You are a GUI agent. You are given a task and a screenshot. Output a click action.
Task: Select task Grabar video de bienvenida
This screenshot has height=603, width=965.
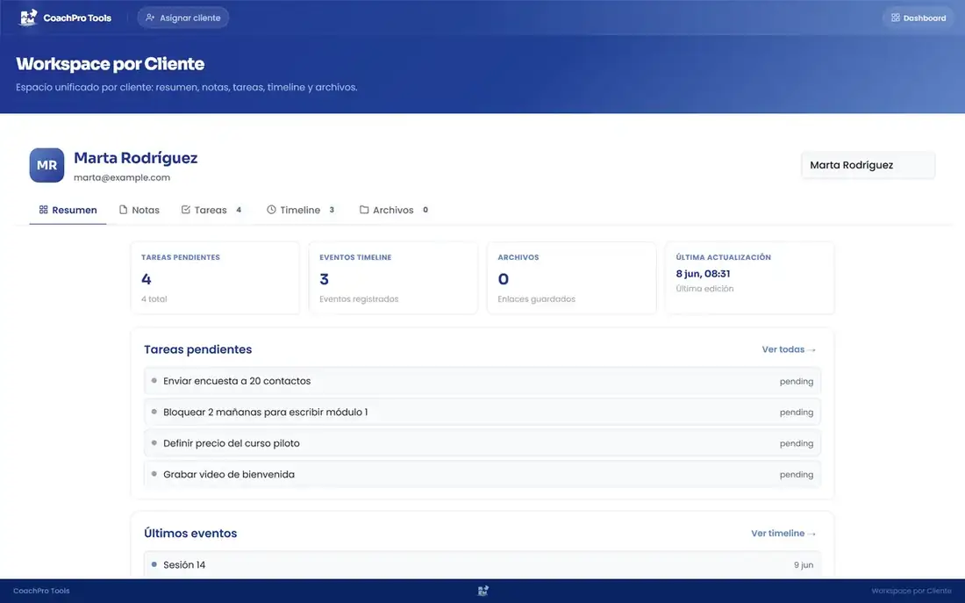coord(482,474)
